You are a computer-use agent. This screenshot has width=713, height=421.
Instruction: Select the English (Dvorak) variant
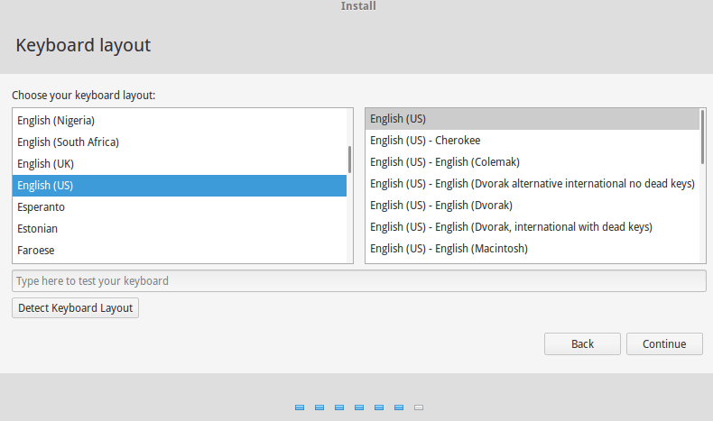point(441,205)
